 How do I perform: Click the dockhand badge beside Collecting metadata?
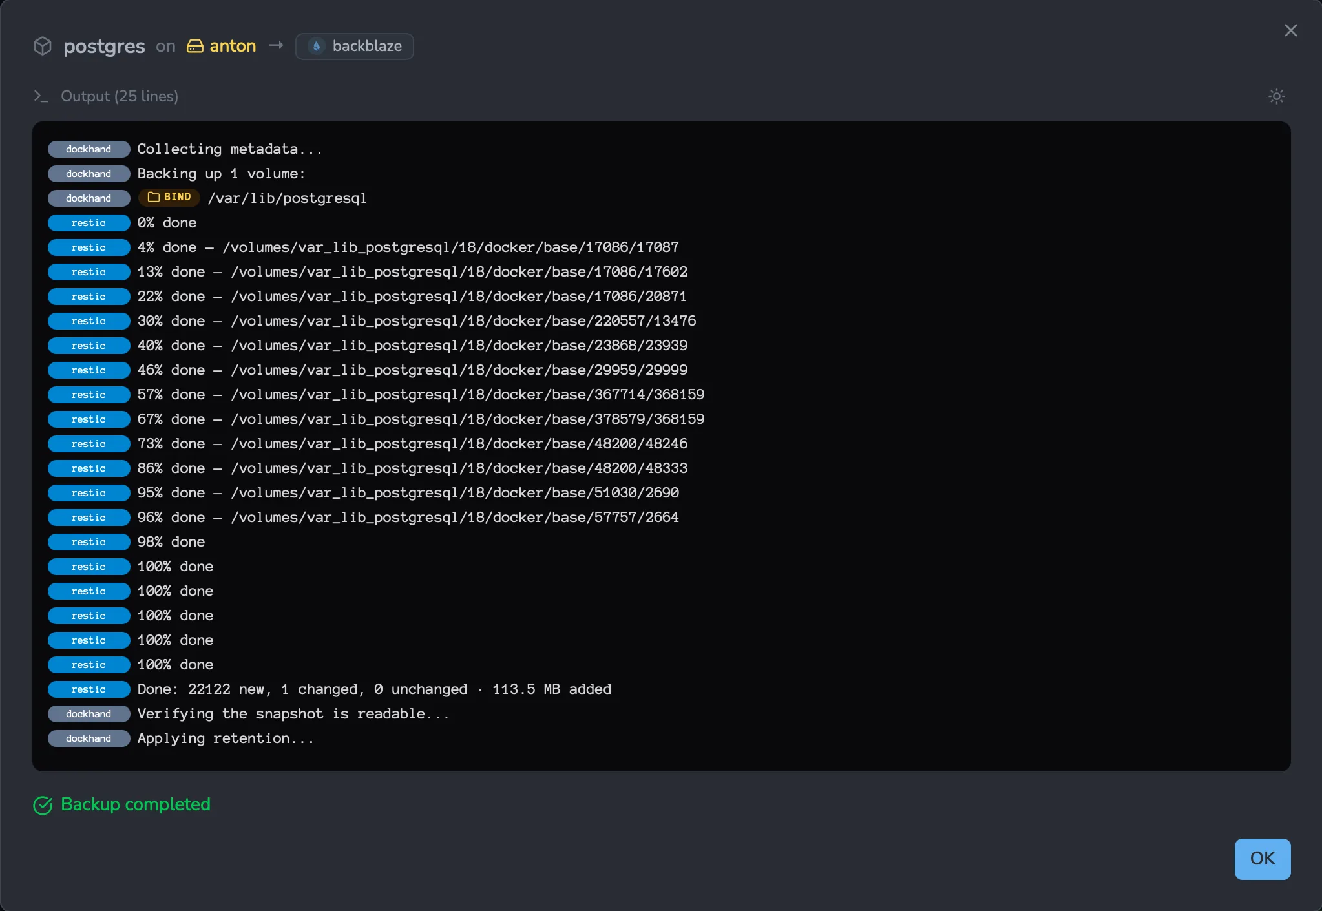(89, 149)
